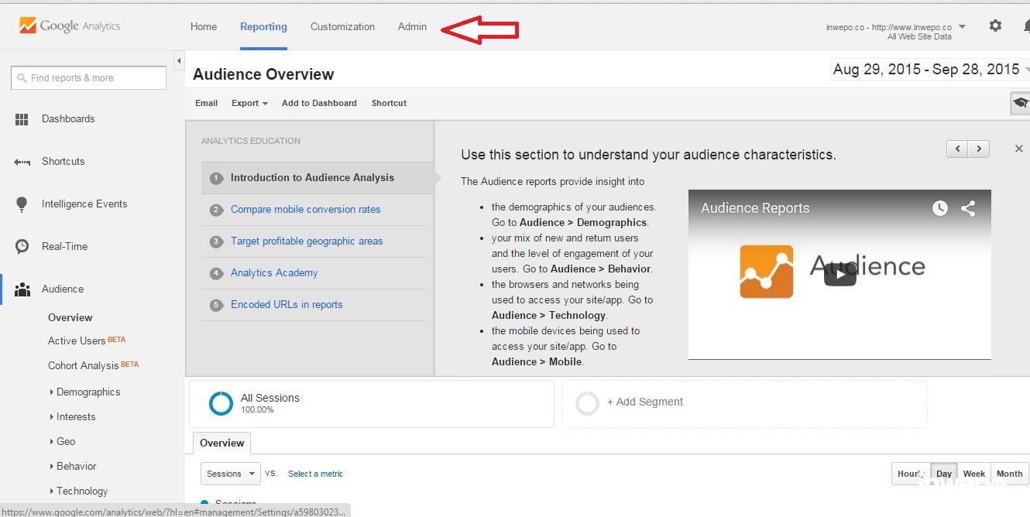Expand the Technology section
Viewport: 1030px width, 517px height.
coord(78,491)
